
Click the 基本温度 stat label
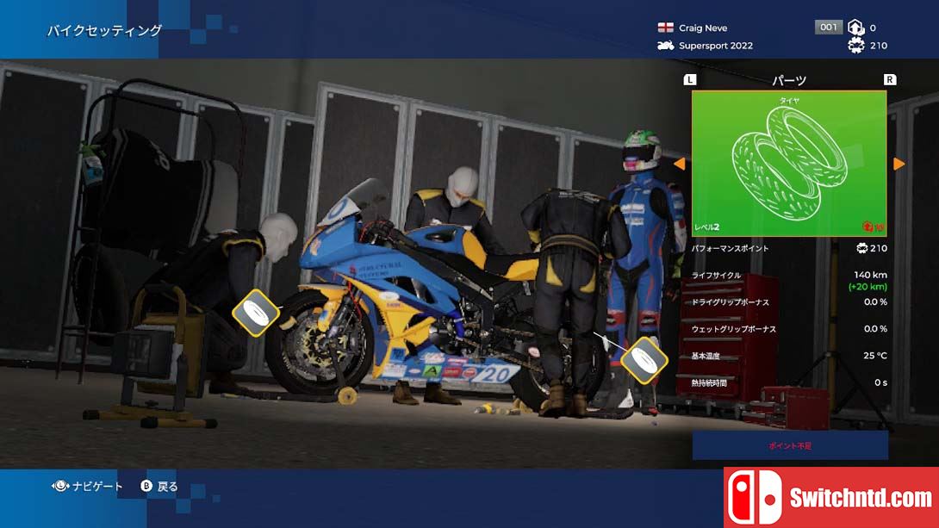[x=706, y=356]
